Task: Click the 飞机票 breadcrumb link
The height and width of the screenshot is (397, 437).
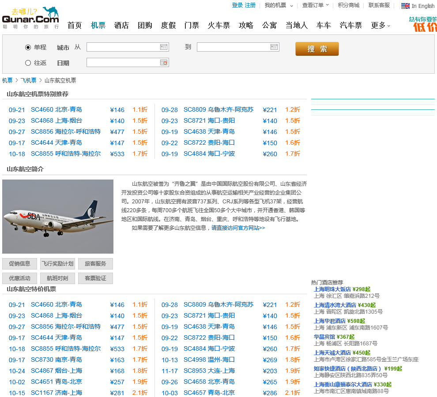Action: click(x=28, y=81)
